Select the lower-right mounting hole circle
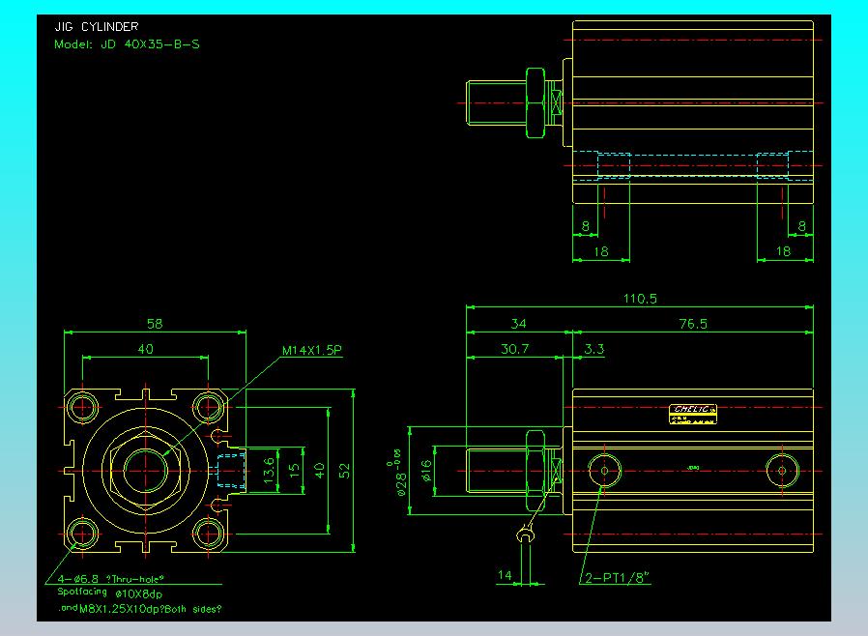868x636 pixels. [x=208, y=535]
